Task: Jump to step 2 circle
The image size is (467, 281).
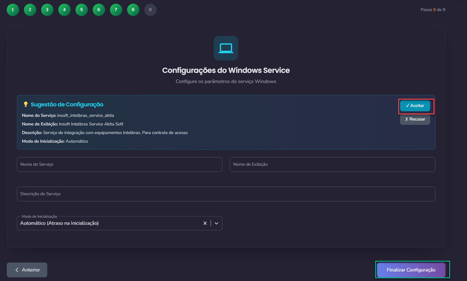Action: point(30,10)
